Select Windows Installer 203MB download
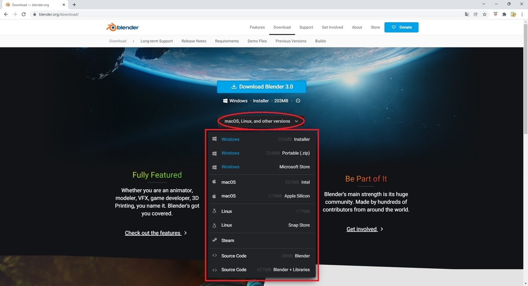The height and width of the screenshot is (286, 528). coord(261,139)
